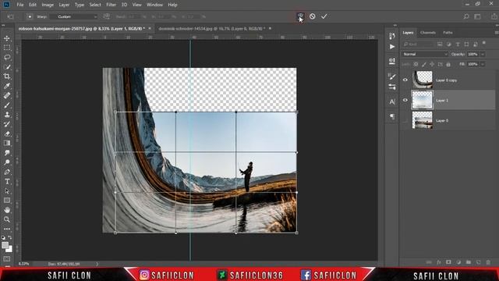Select the Eraser tool
Image resolution: width=499 pixels, height=281 pixels.
point(7,133)
